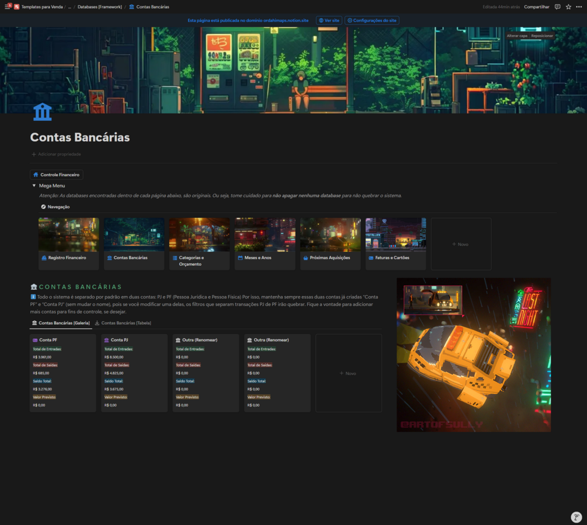Open the Contas Bancárias gallery card

[x=134, y=244]
